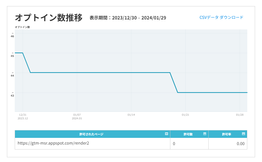Viewport: 262px width, 162px height.
Task: Click the 01/07 date label on x-axis
Action: [x=77, y=115]
